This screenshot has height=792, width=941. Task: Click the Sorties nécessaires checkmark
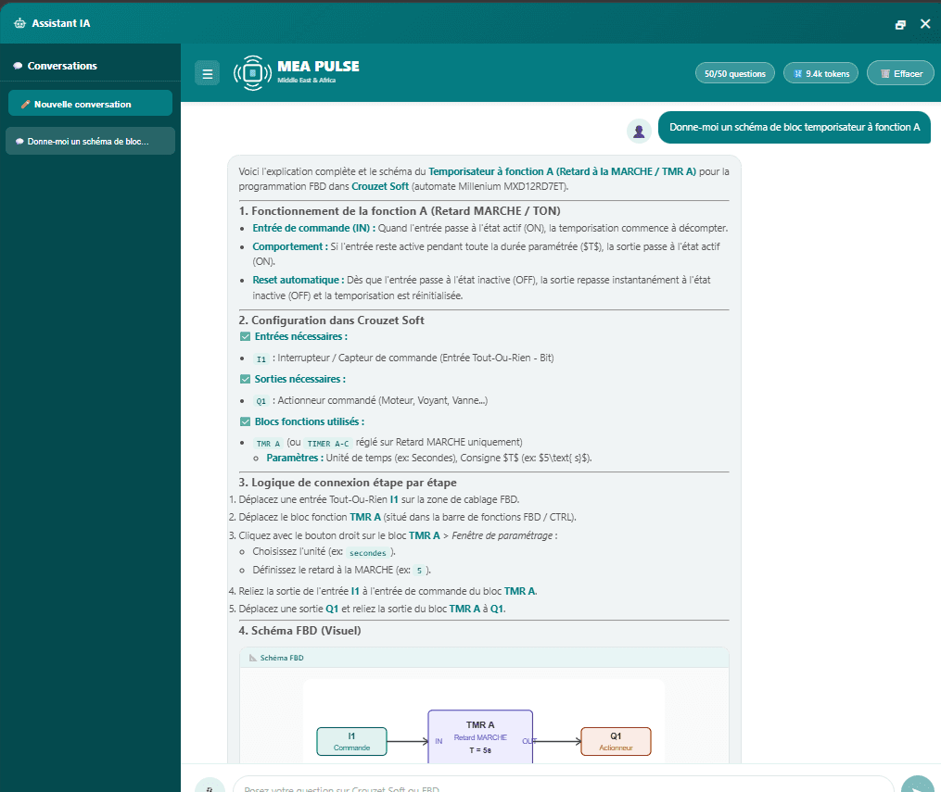coord(245,379)
